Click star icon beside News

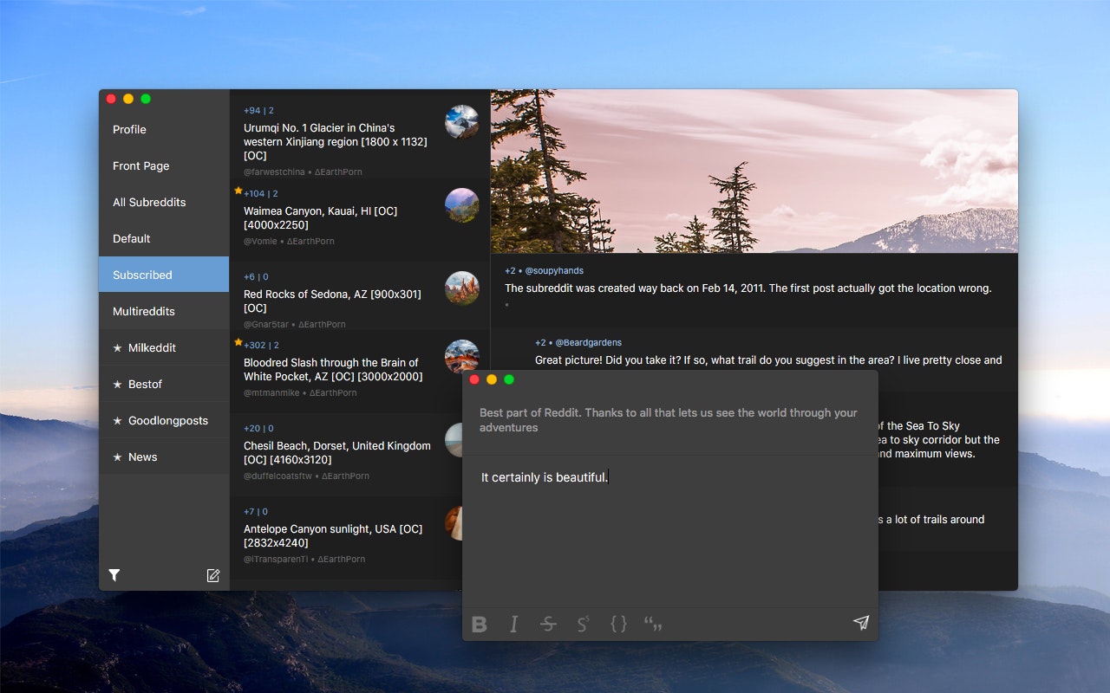click(x=117, y=457)
